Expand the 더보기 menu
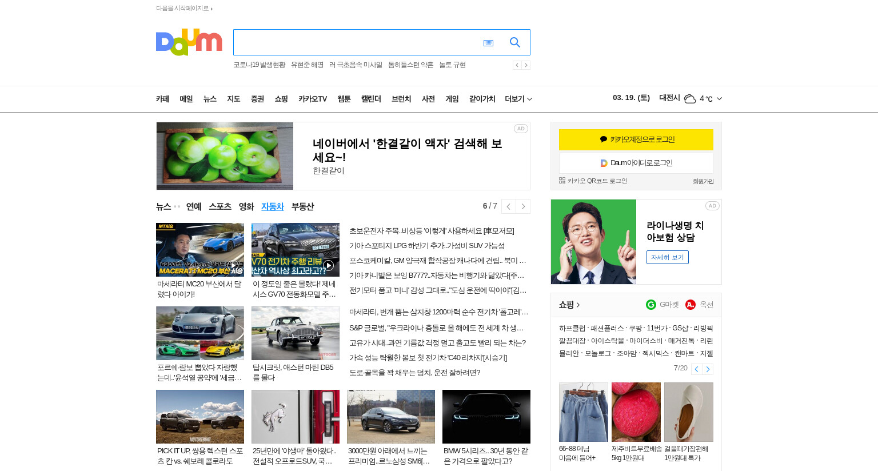The height and width of the screenshot is (471, 878). click(518, 99)
